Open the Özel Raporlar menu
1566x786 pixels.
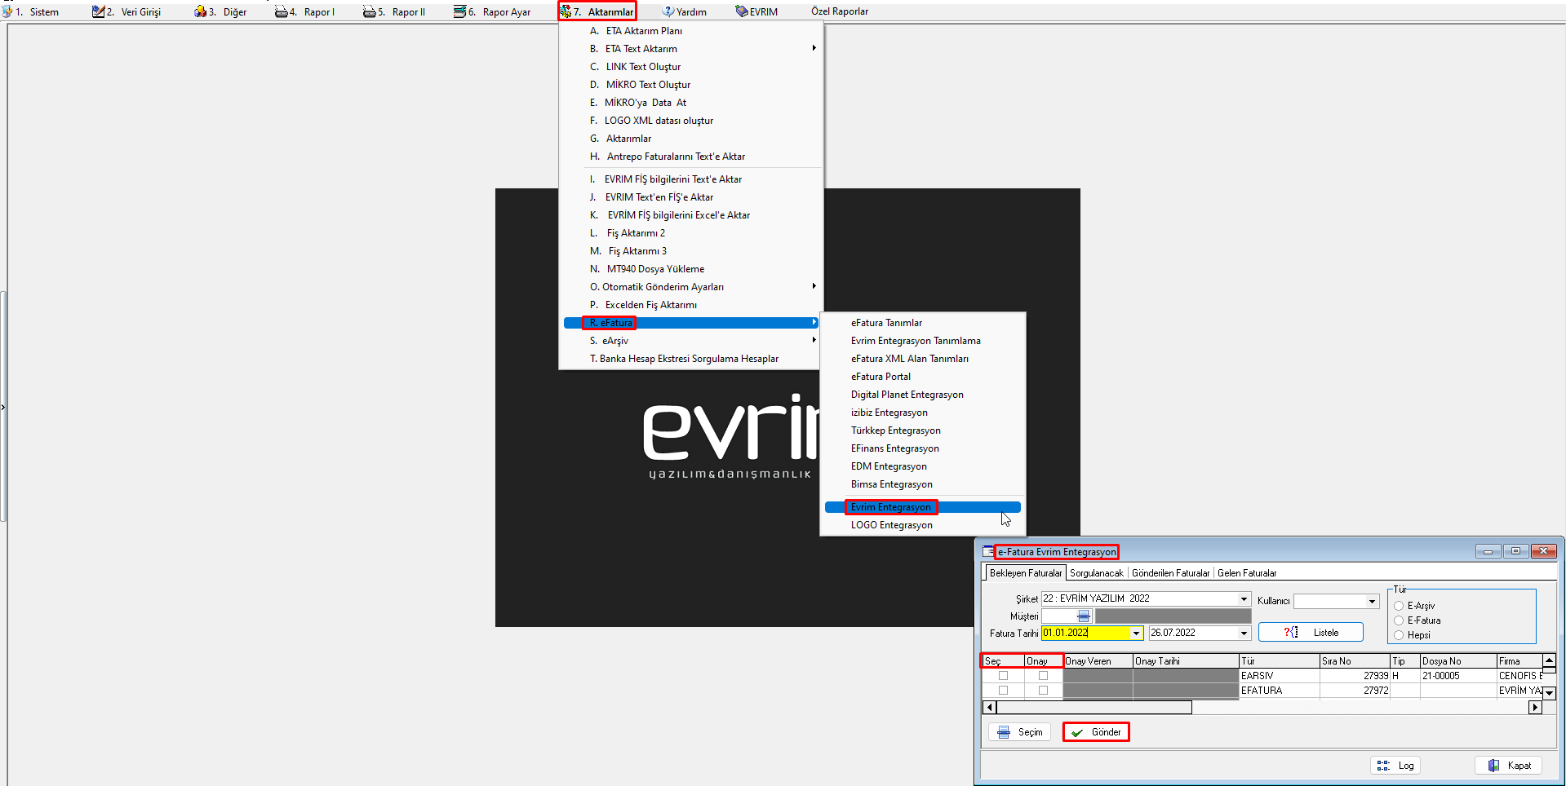point(840,11)
